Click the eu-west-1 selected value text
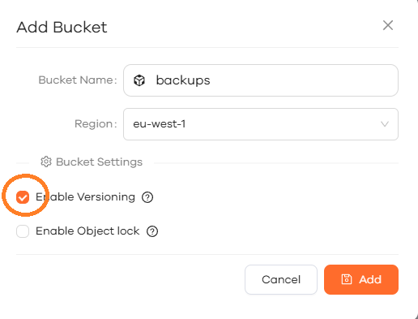The height and width of the screenshot is (319, 418). coord(160,124)
